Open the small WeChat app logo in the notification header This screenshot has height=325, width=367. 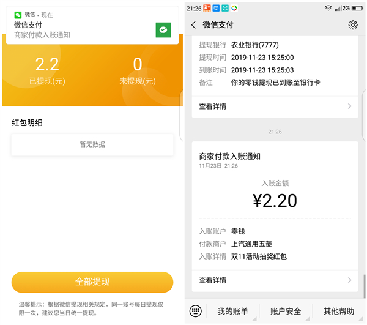(18, 15)
